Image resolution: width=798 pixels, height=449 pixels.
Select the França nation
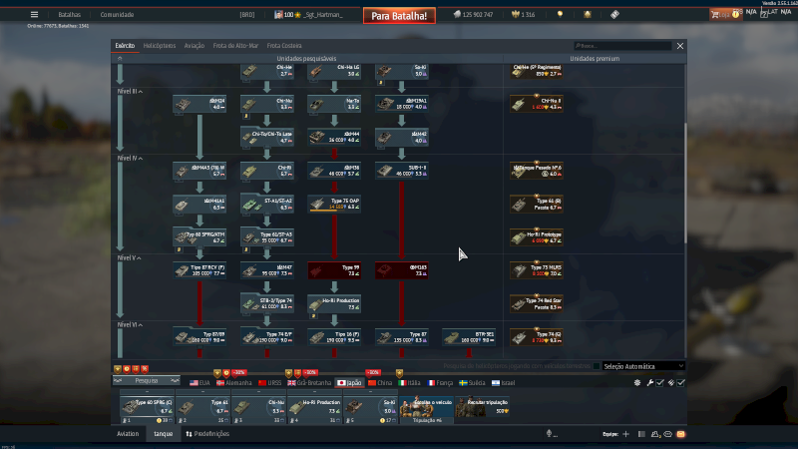[440, 383]
